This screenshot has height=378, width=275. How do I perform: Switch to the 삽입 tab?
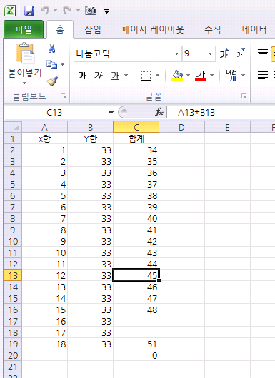coord(93,29)
